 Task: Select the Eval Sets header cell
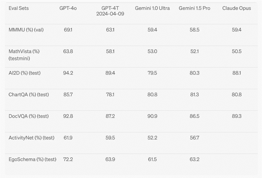19,8
